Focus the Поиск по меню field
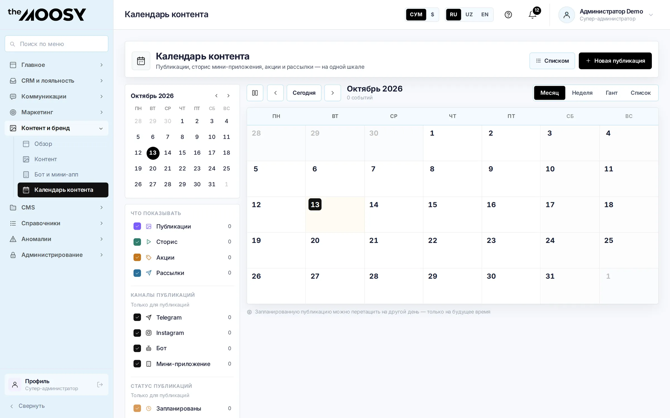 56,44
